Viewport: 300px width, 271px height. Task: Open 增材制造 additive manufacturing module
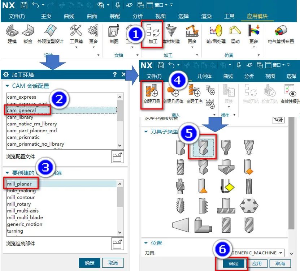(x=171, y=34)
